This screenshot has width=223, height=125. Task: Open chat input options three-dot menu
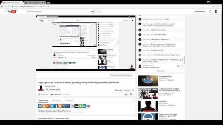coord(182,66)
